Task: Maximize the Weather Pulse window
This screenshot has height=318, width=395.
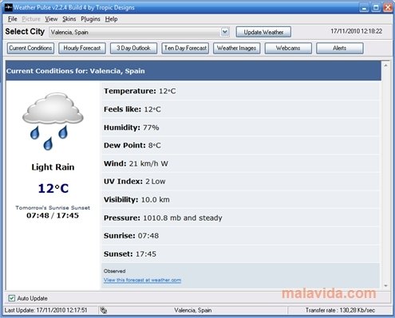Action: pyautogui.click(x=376, y=7)
